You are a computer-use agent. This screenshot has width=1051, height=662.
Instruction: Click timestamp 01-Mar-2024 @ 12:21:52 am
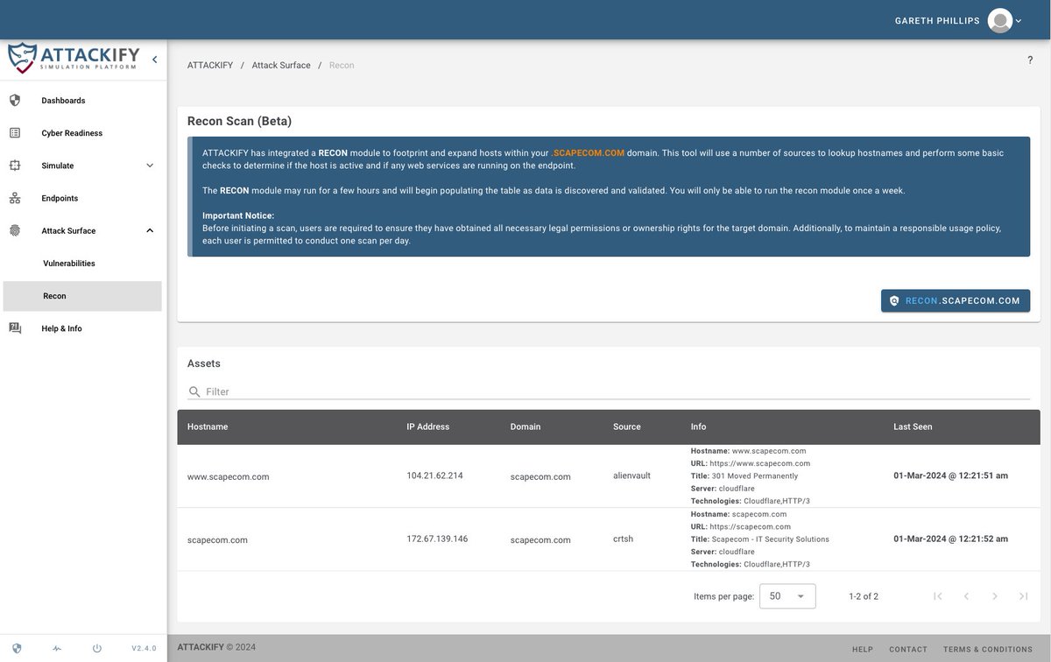(x=951, y=539)
